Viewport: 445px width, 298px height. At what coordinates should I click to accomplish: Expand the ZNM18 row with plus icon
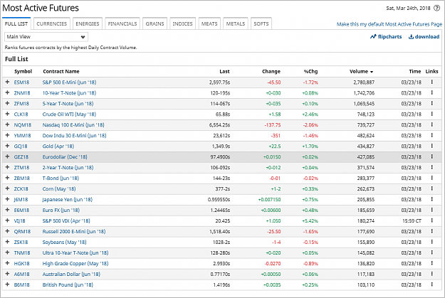(7, 92)
